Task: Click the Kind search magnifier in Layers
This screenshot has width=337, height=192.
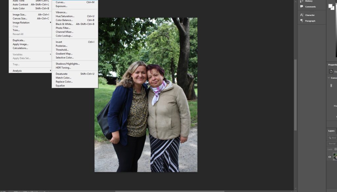Action: coord(330,138)
